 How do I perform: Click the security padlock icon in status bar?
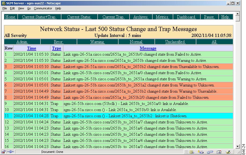coord(3,152)
